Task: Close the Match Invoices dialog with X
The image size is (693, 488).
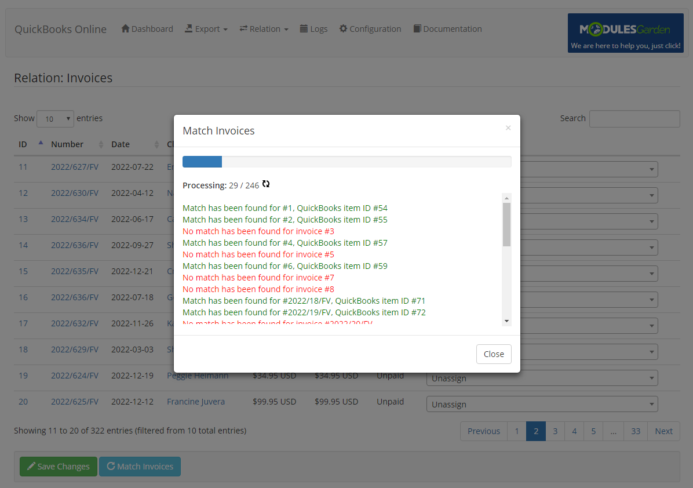Action: point(508,128)
